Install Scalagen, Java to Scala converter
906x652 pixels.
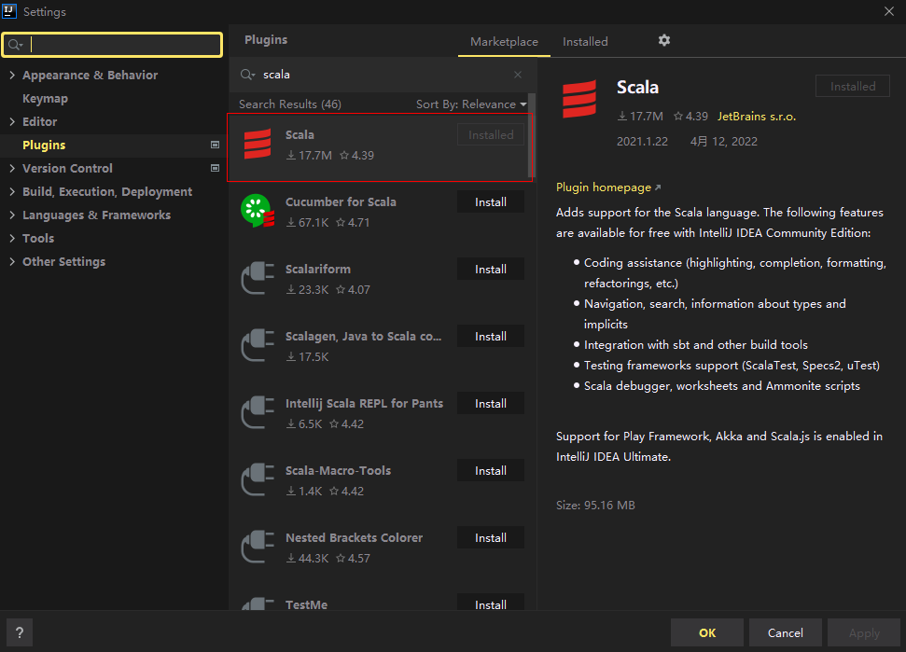(x=491, y=336)
